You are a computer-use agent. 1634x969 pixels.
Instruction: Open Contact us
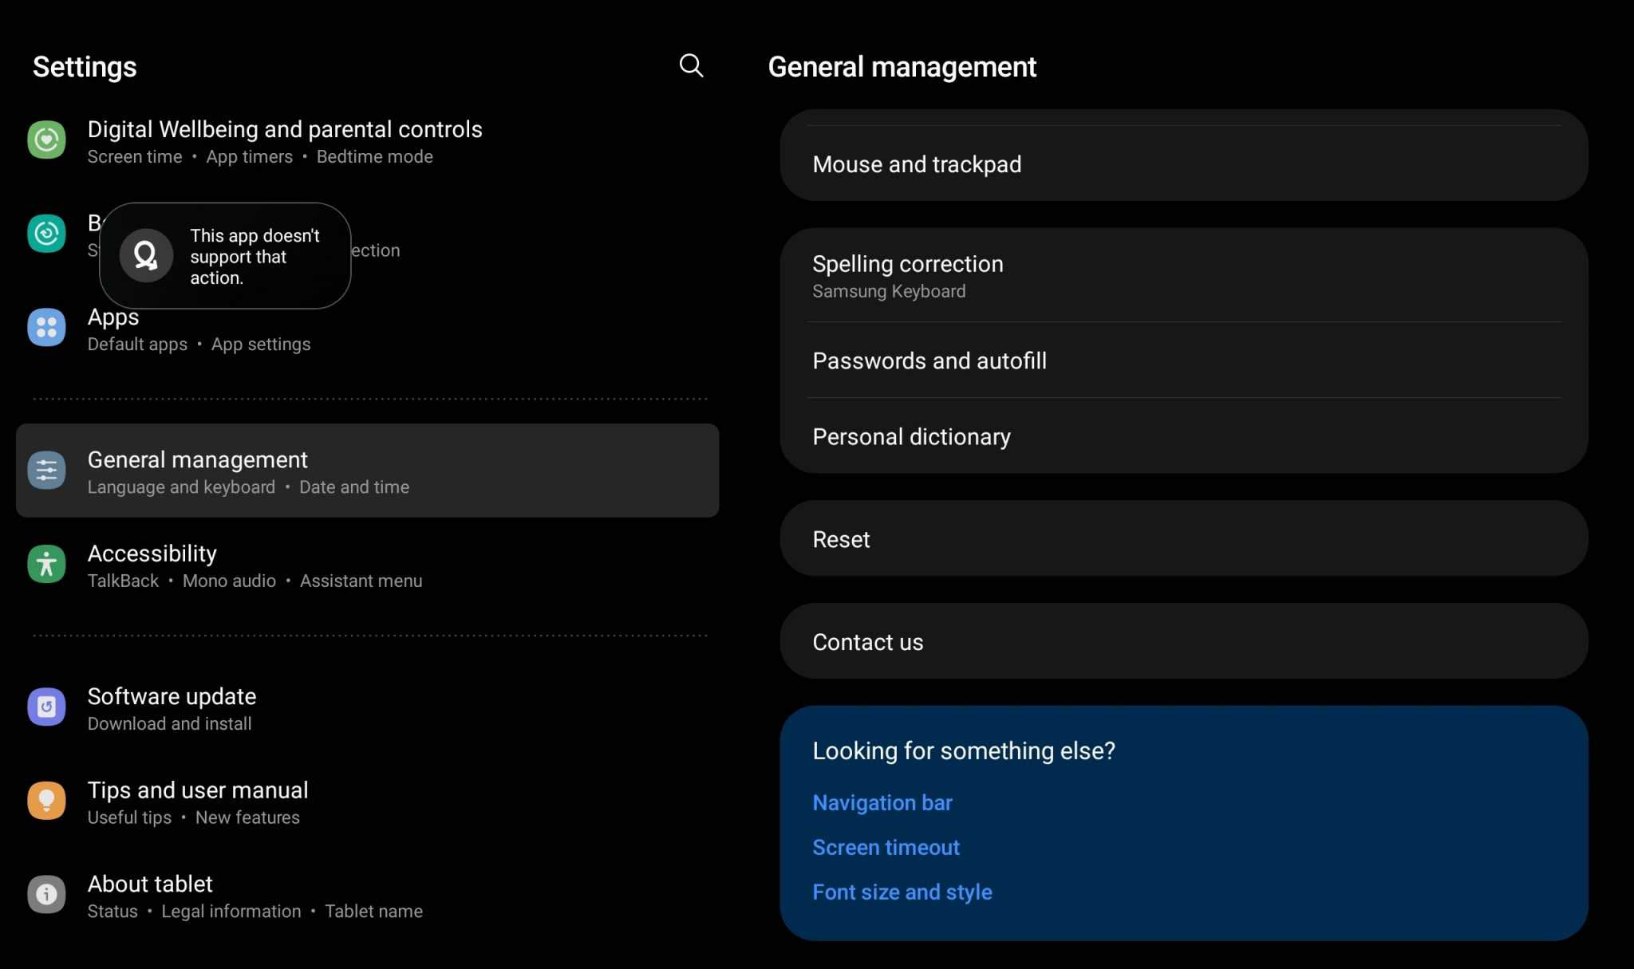[867, 642]
